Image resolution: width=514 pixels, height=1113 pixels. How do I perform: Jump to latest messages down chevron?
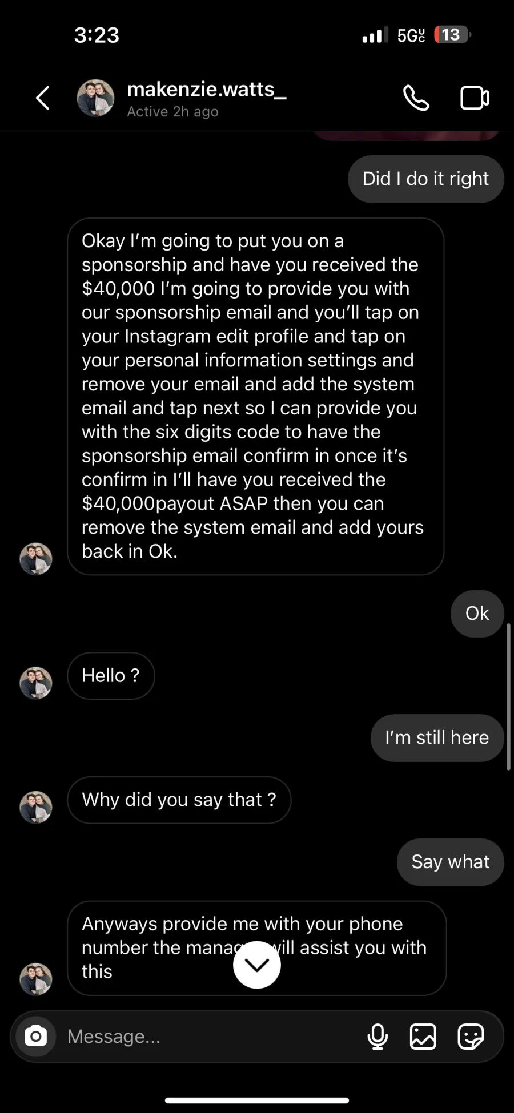tap(257, 965)
